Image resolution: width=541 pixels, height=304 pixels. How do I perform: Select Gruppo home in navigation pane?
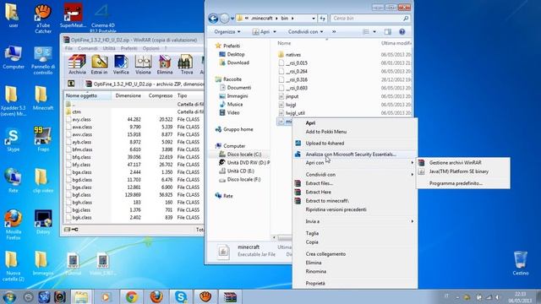pos(238,129)
